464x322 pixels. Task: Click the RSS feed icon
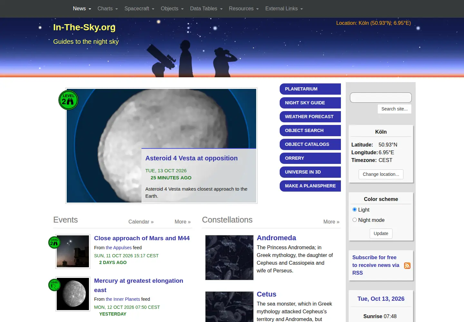tap(407, 266)
